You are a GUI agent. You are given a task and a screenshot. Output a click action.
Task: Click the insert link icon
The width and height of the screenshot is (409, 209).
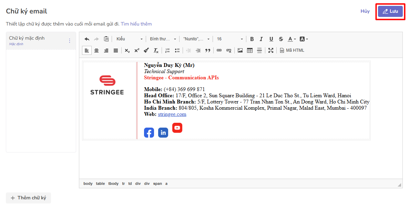(x=219, y=50)
